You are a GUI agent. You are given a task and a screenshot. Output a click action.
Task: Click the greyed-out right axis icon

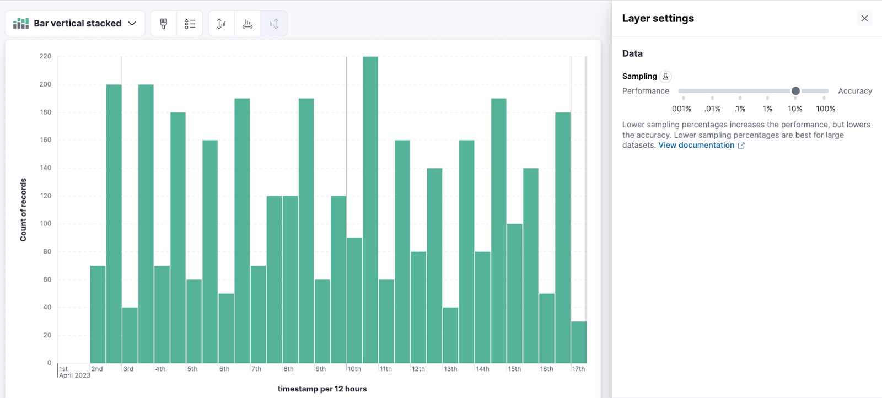click(274, 24)
